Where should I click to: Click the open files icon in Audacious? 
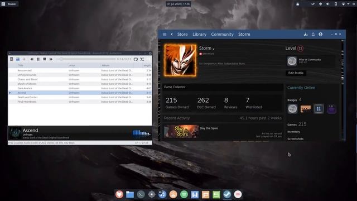pyautogui.click(x=18, y=59)
